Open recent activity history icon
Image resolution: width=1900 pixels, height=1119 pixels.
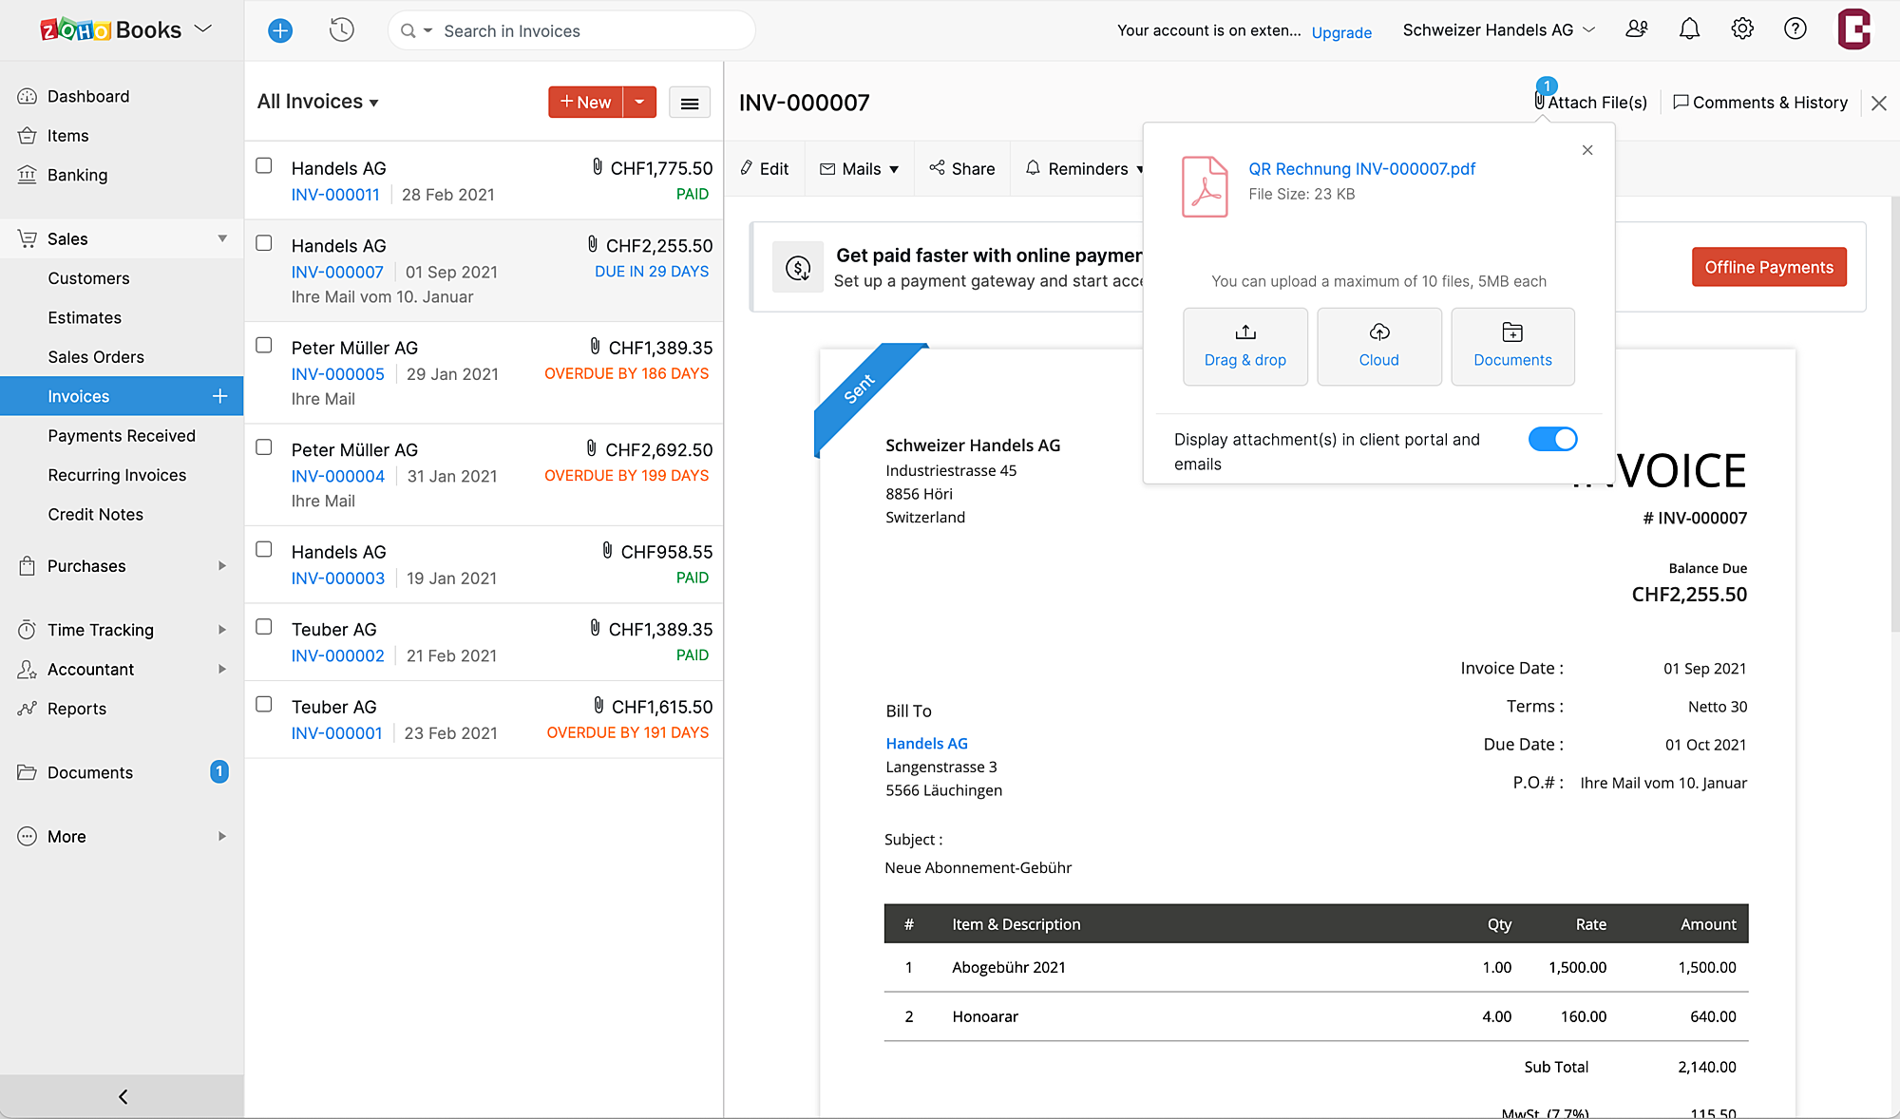point(341,30)
